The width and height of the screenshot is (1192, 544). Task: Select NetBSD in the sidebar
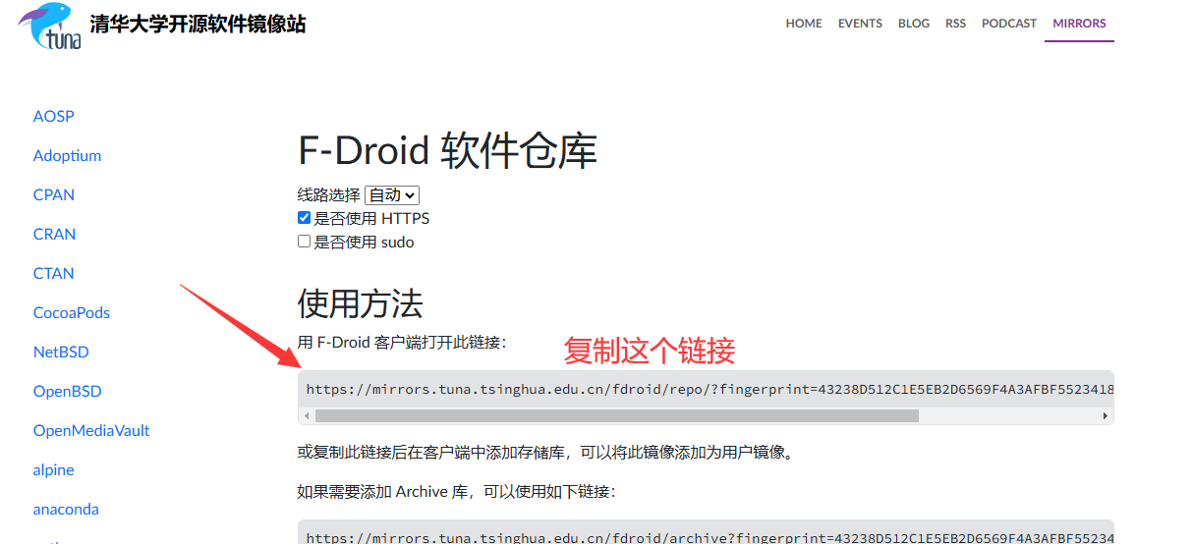coord(61,352)
